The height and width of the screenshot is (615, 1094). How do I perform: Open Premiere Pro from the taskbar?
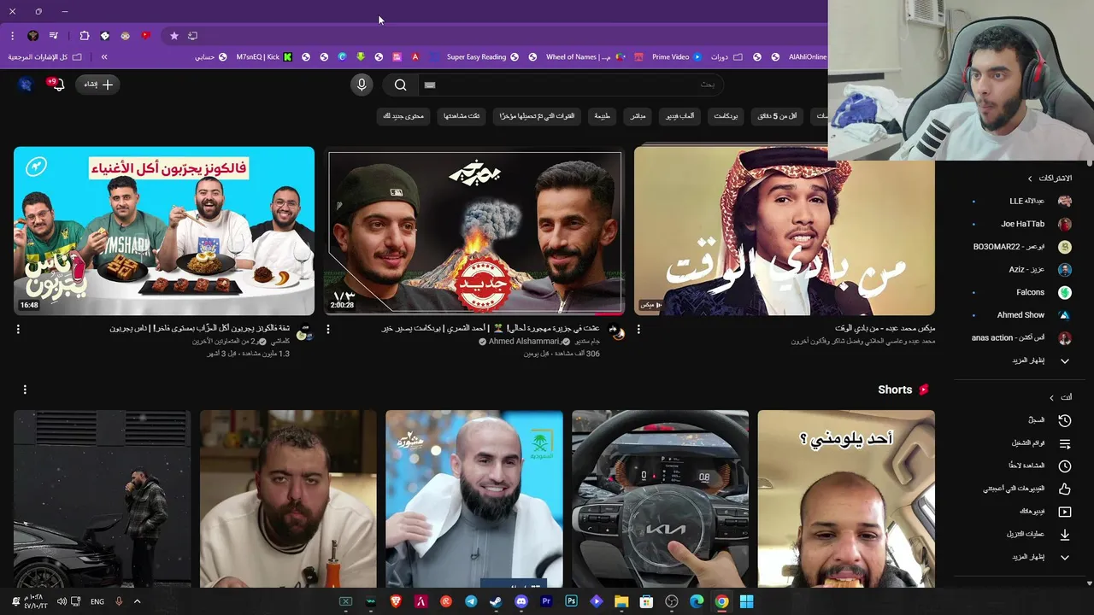point(546,601)
